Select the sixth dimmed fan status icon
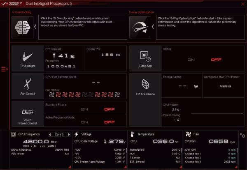This screenshot has height=170, width=247. (84, 94)
